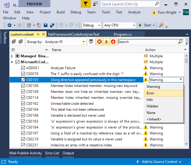
Task: Click warning icon on AD0001 row
Action: click(146, 68)
